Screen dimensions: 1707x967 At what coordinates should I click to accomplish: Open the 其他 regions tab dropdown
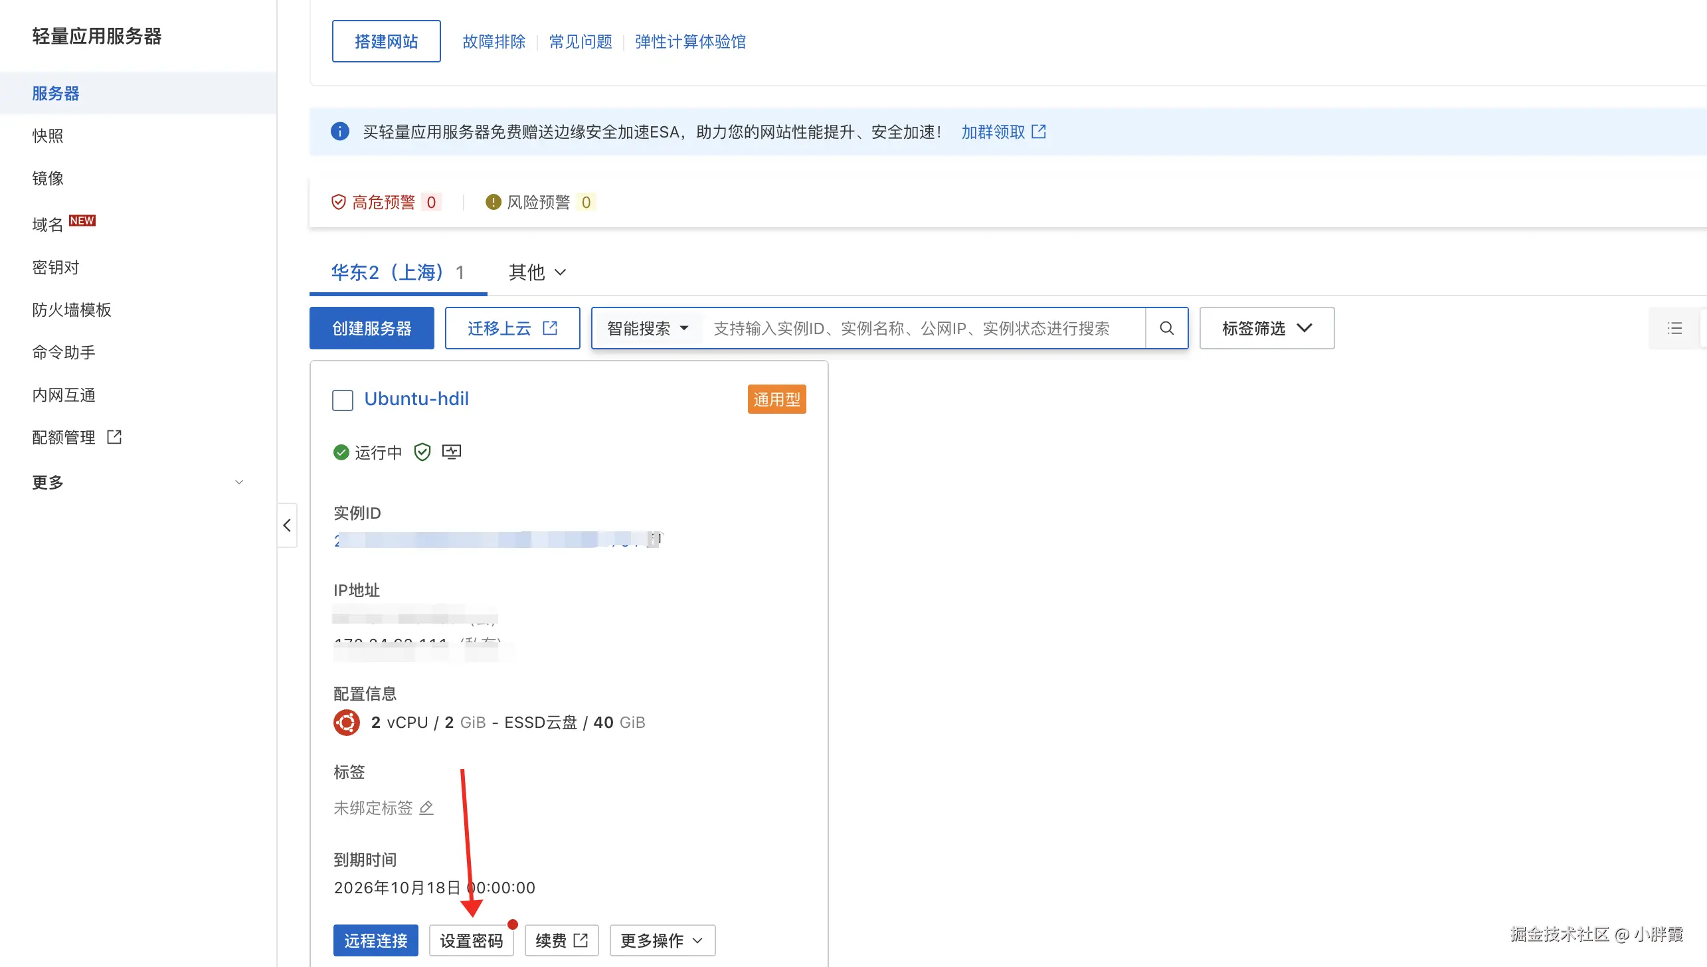537,272
